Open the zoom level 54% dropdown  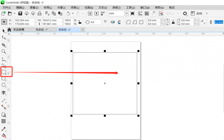pos(127,13)
